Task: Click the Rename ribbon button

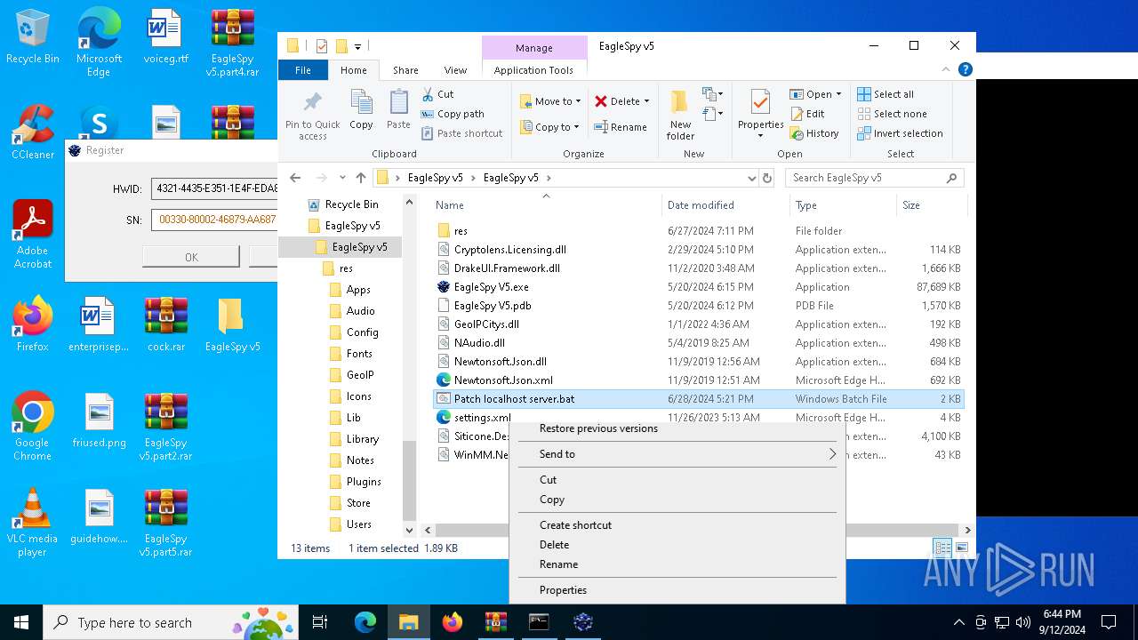Action: click(621, 127)
